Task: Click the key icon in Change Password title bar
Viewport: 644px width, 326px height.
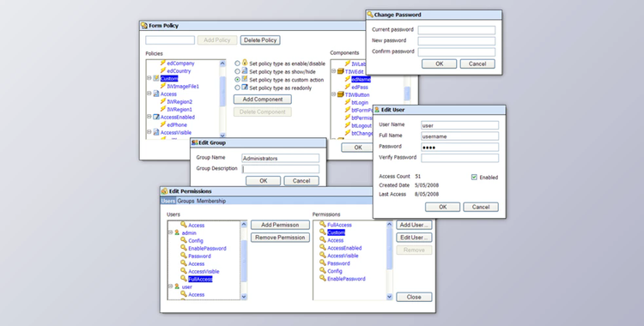Action: [370, 15]
